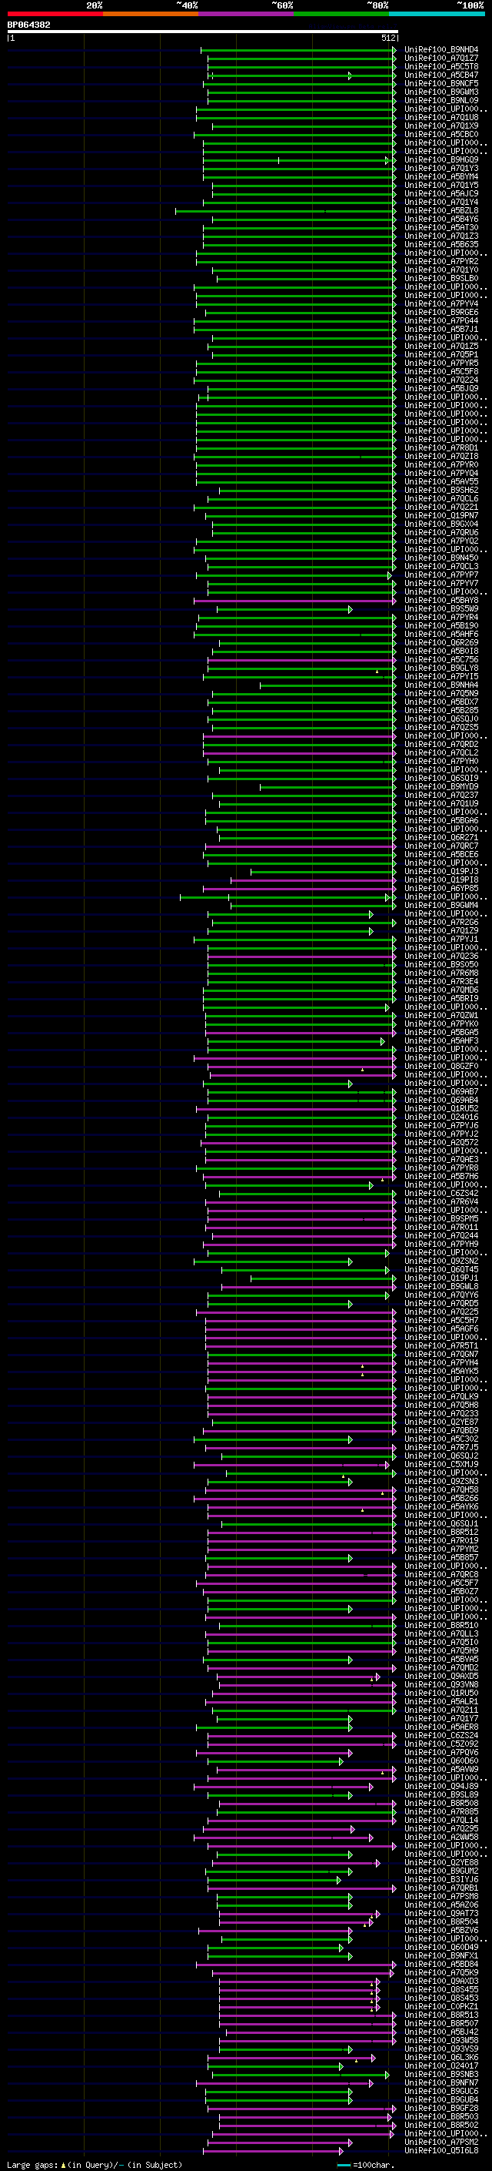The height and width of the screenshot is (2171, 492).
Task: Select hit UniRef100_A2WW58
Action: click(441, 1838)
